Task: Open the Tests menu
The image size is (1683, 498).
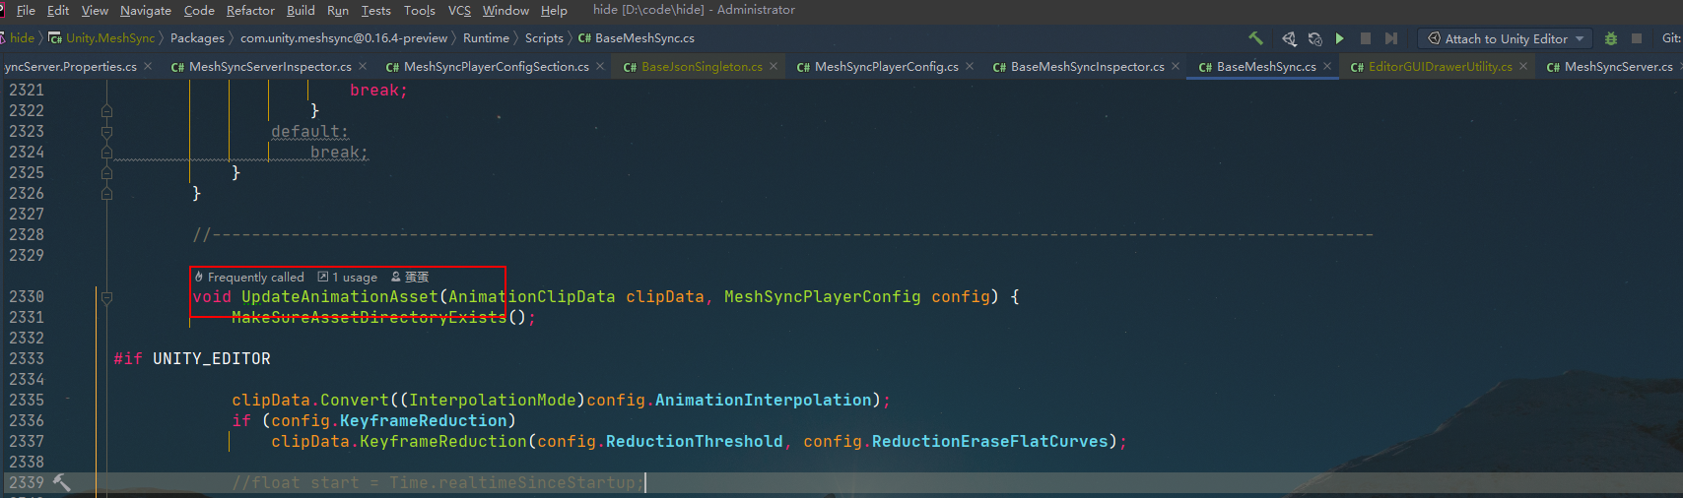Action: 376,10
